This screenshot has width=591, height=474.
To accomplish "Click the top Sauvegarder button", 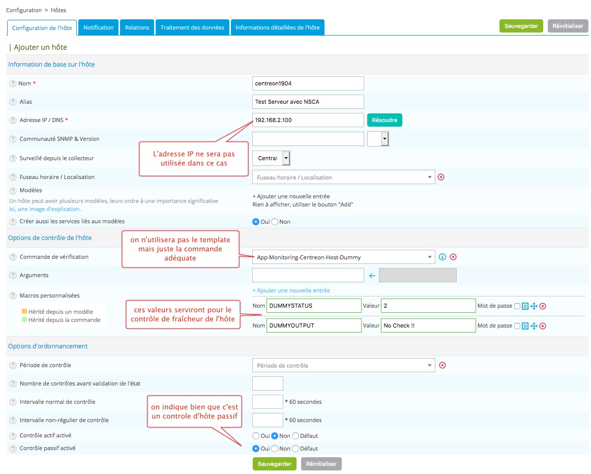I will 521,26.
